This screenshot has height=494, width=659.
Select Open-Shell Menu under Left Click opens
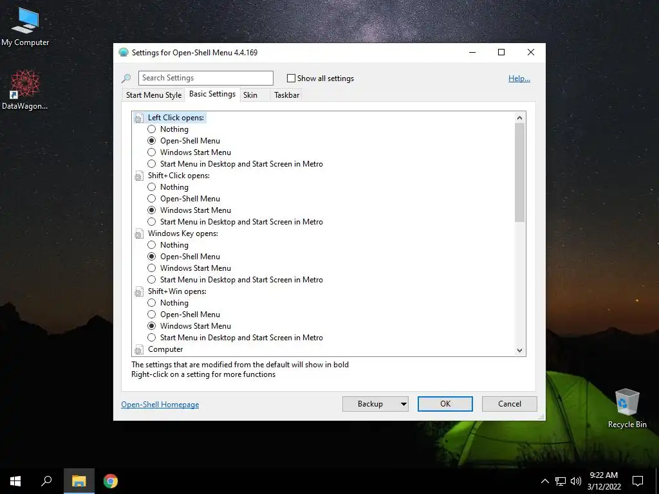point(152,141)
